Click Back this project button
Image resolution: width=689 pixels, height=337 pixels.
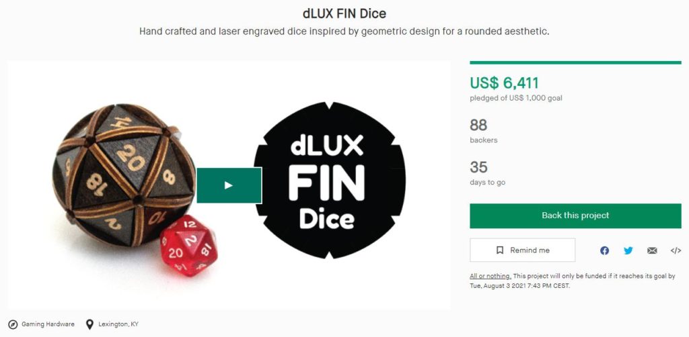tap(575, 215)
